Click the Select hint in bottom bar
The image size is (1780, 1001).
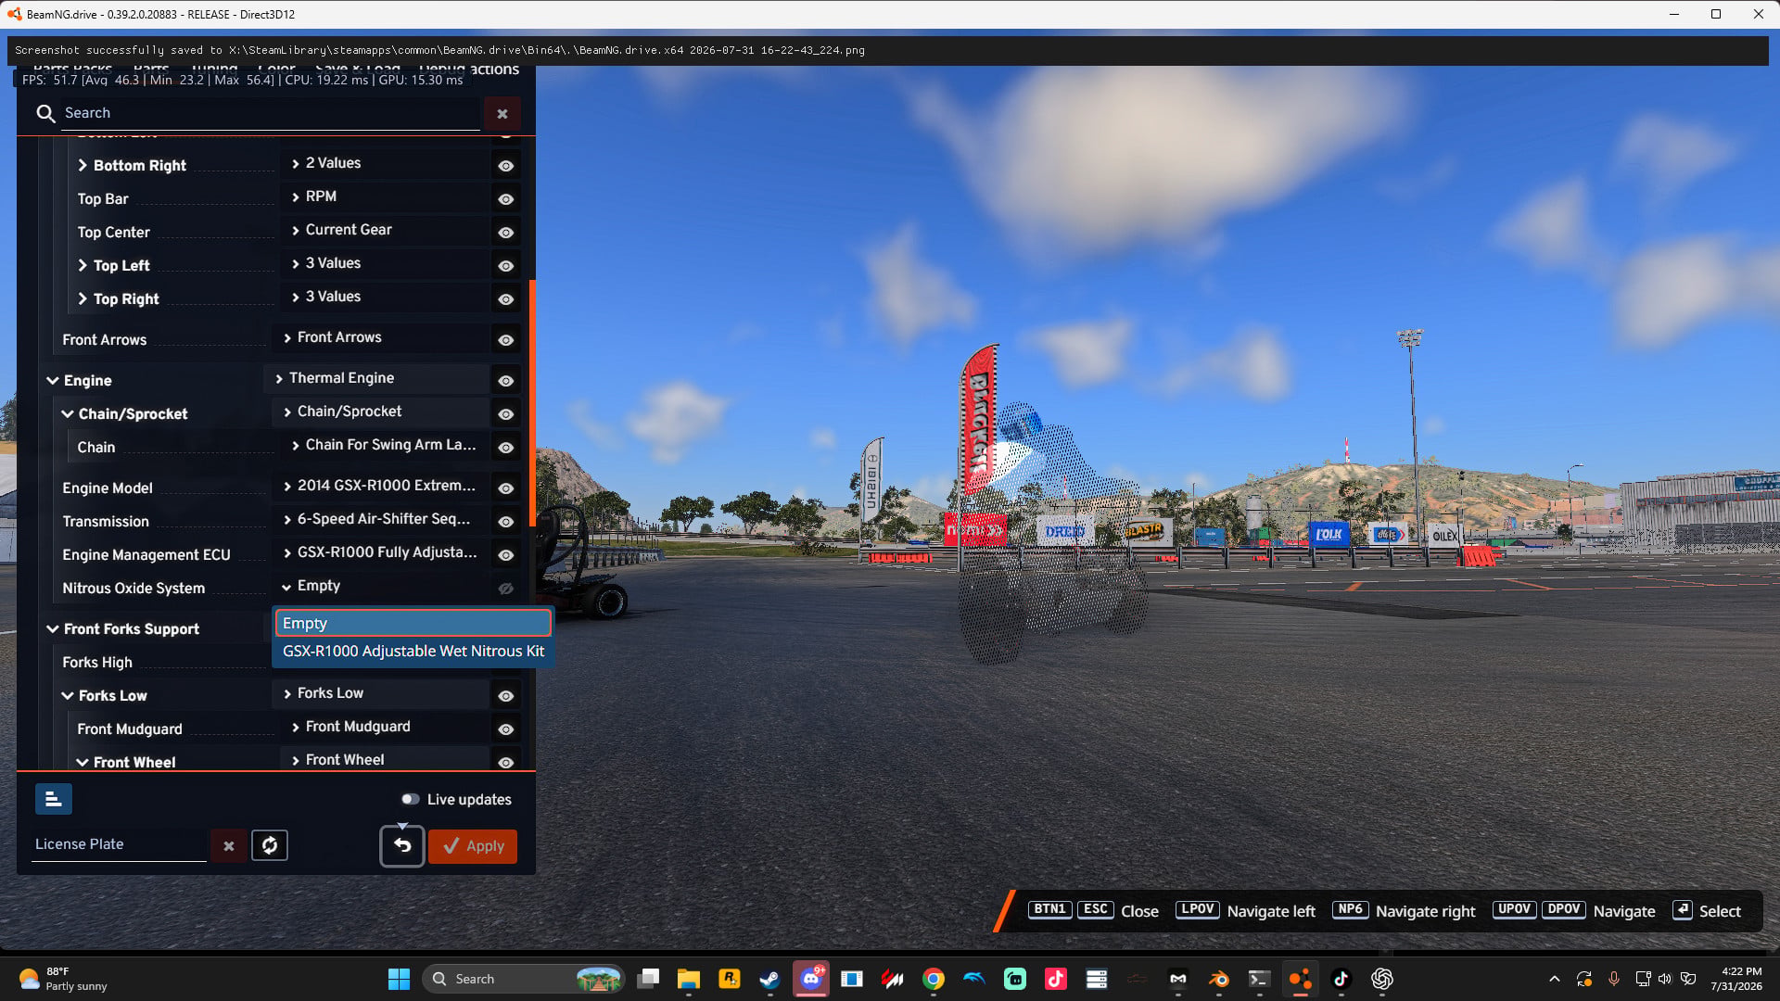(1720, 911)
